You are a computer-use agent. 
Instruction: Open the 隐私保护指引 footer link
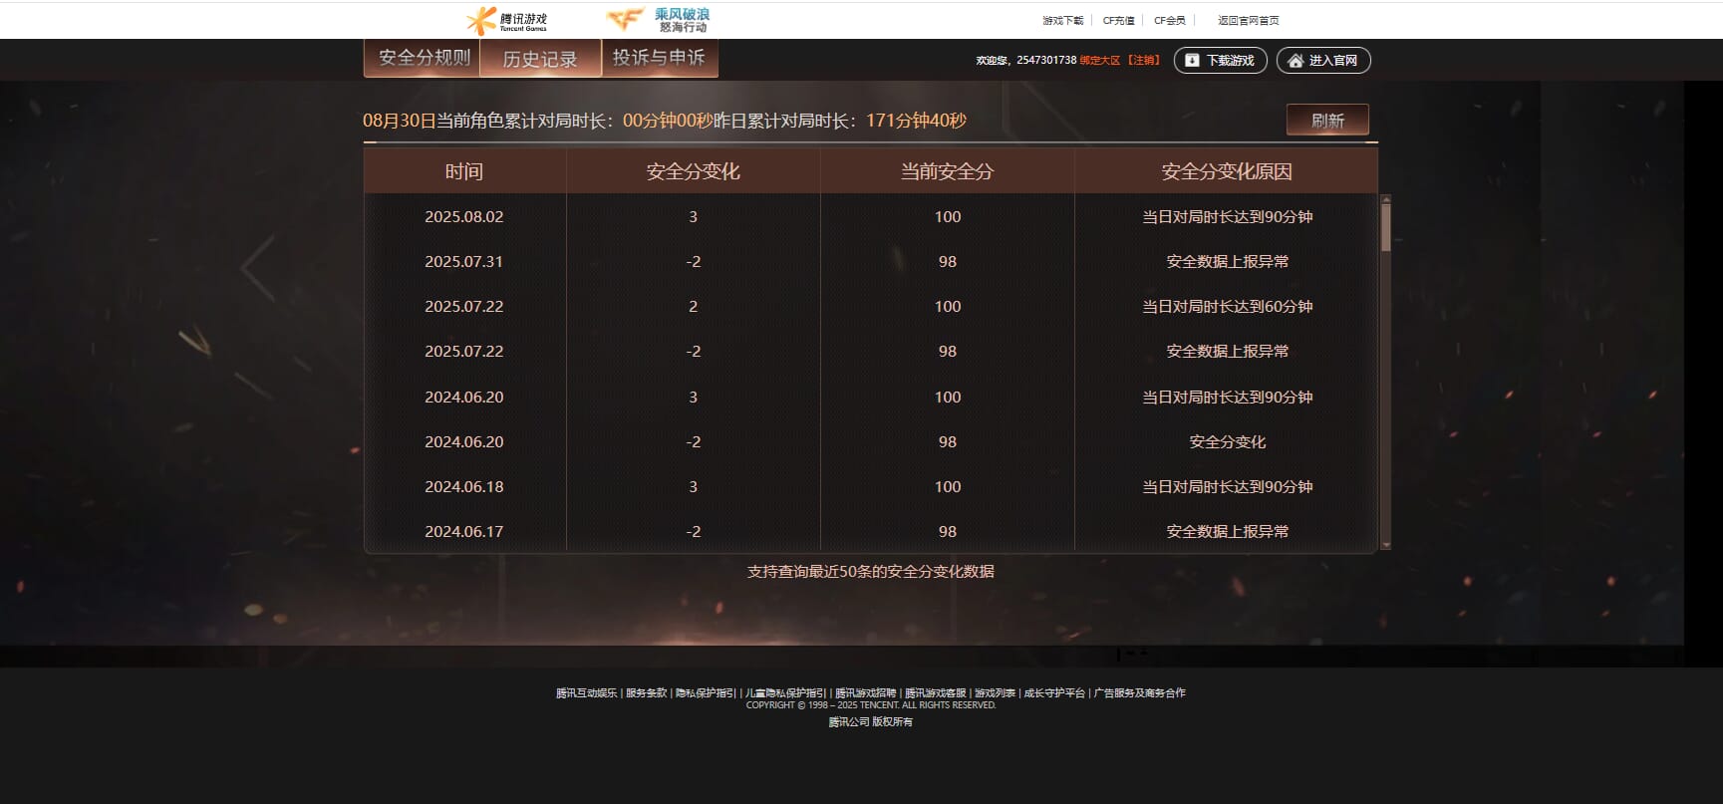706,693
